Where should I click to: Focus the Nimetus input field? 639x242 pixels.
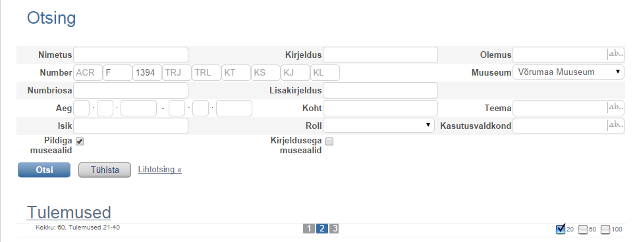point(131,55)
